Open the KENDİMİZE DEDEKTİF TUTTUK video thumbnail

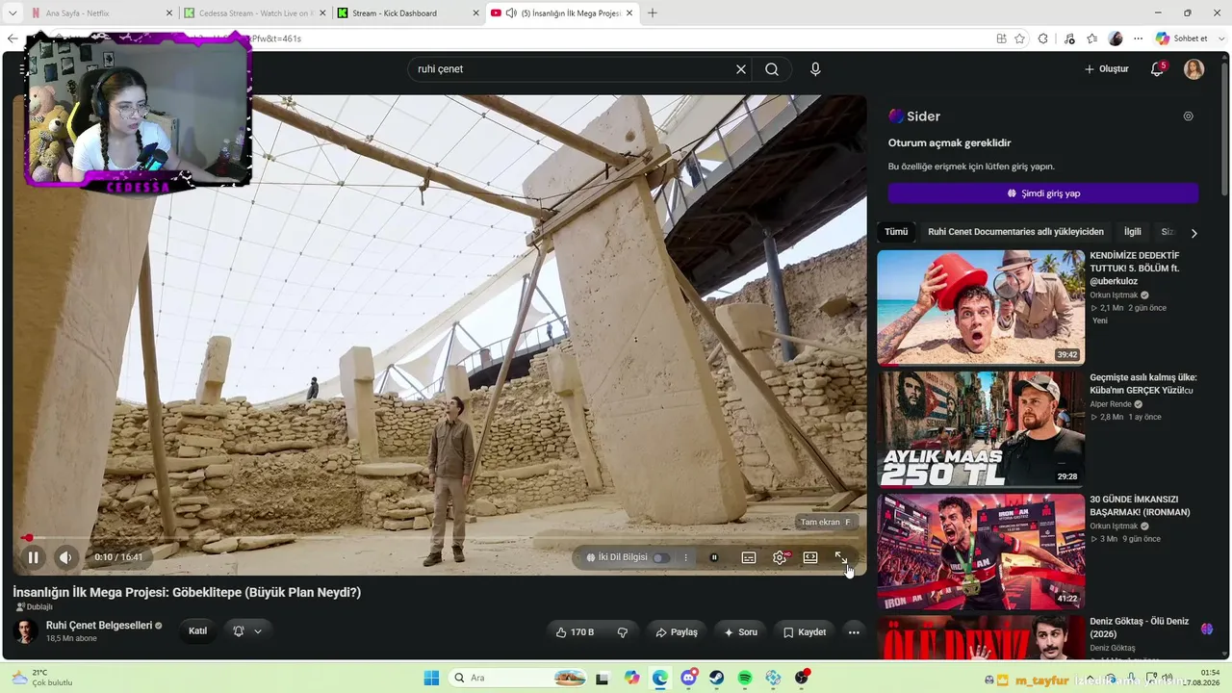pyautogui.click(x=981, y=308)
